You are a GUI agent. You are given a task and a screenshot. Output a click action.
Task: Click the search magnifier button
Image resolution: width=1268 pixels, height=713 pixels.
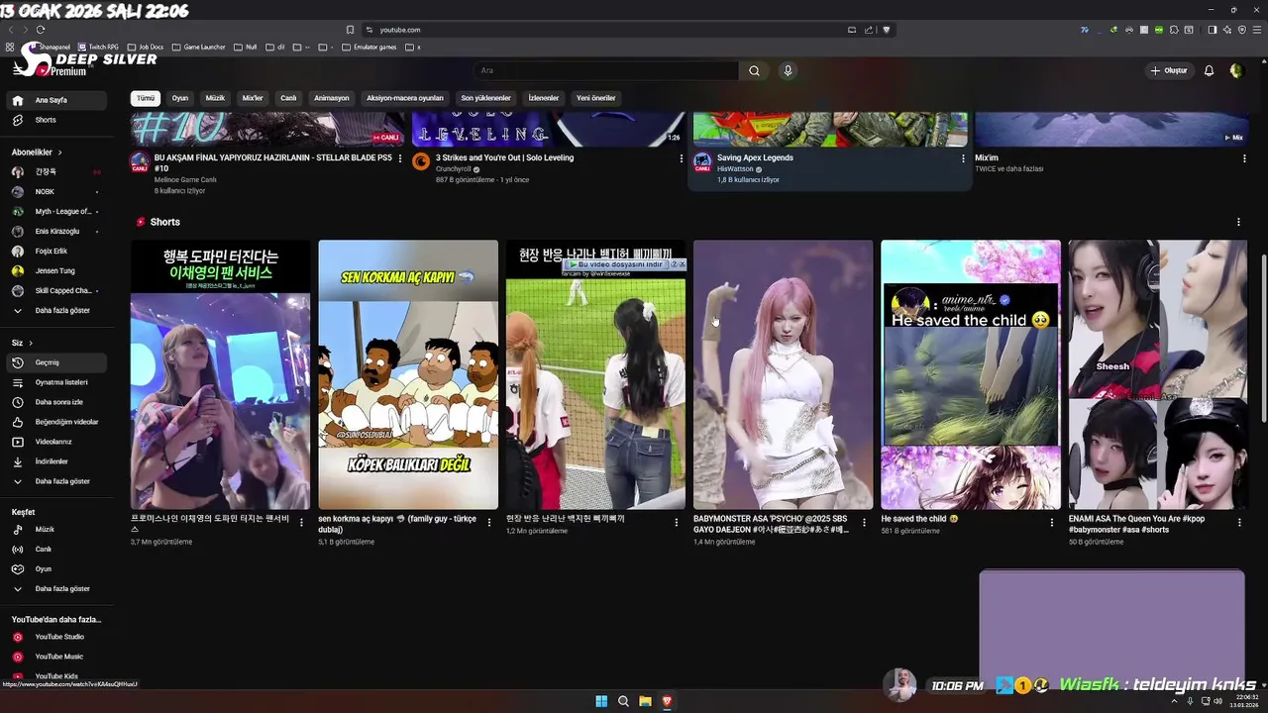[754, 70]
